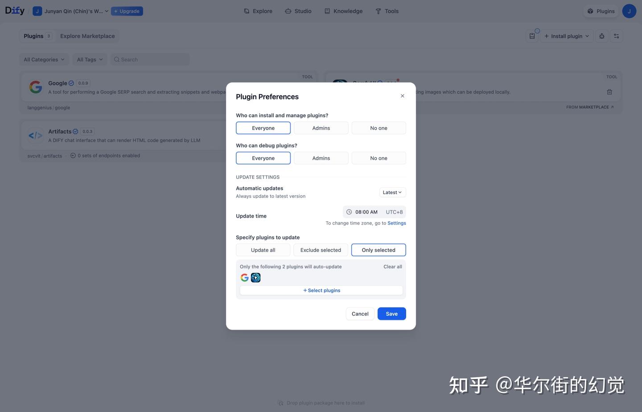The width and height of the screenshot is (642, 412).
Task: Click the Google plugin icon in auto-update list
Action: [244, 277]
